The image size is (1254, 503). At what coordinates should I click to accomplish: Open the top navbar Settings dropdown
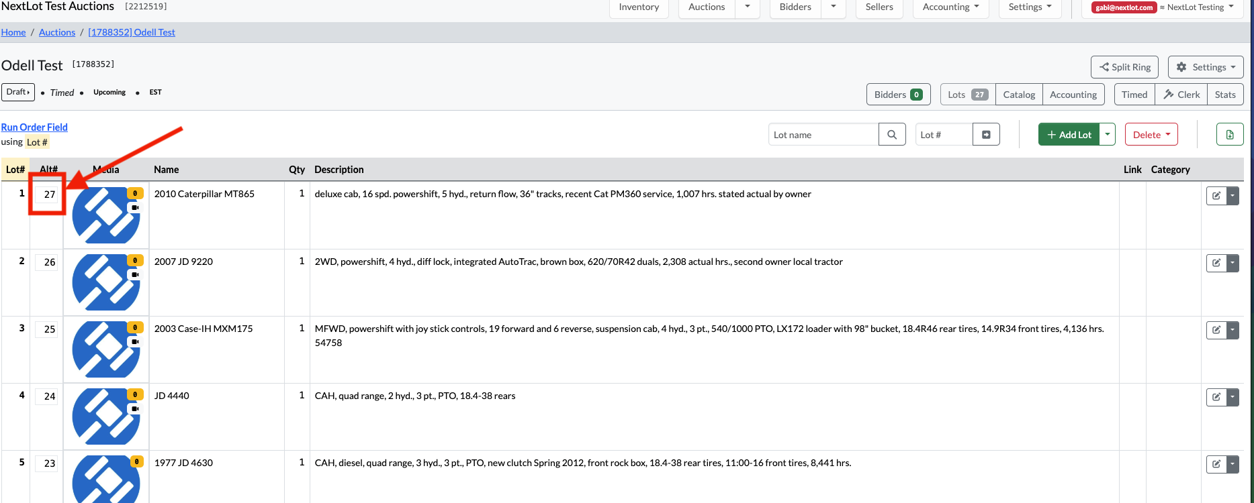(1030, 7)
